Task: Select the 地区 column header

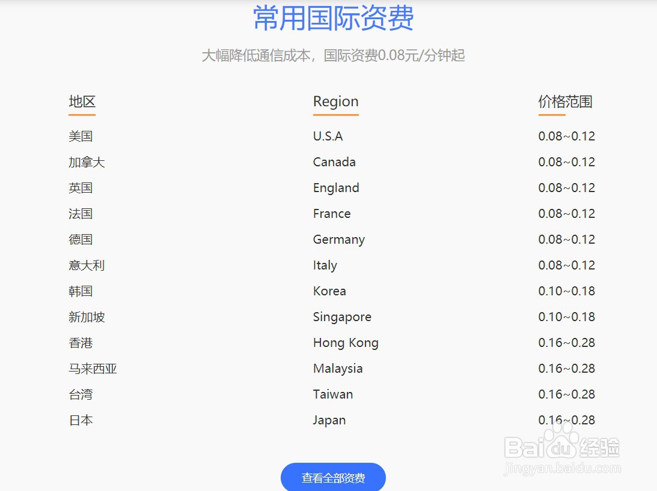Action: [x=81, y=101]
